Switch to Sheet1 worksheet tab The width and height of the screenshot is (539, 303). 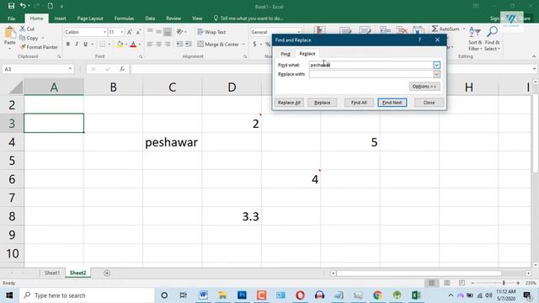[x=52, y=273]
